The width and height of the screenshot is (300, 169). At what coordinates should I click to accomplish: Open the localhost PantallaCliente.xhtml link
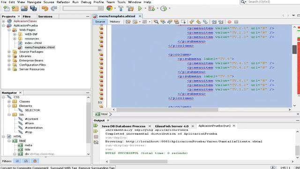194,141
